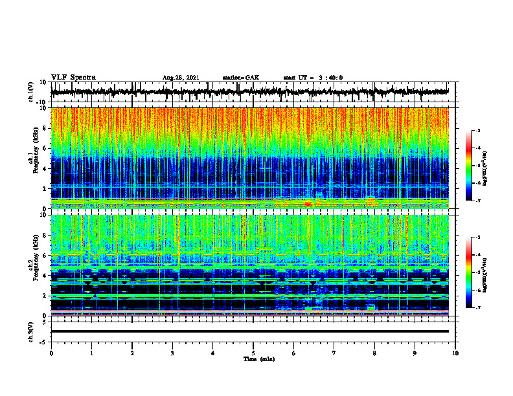The height and width of the screenshot is (396, 513).
Task: Click the "-7" tick on ch.1 color bar
Action: (477, 201)
